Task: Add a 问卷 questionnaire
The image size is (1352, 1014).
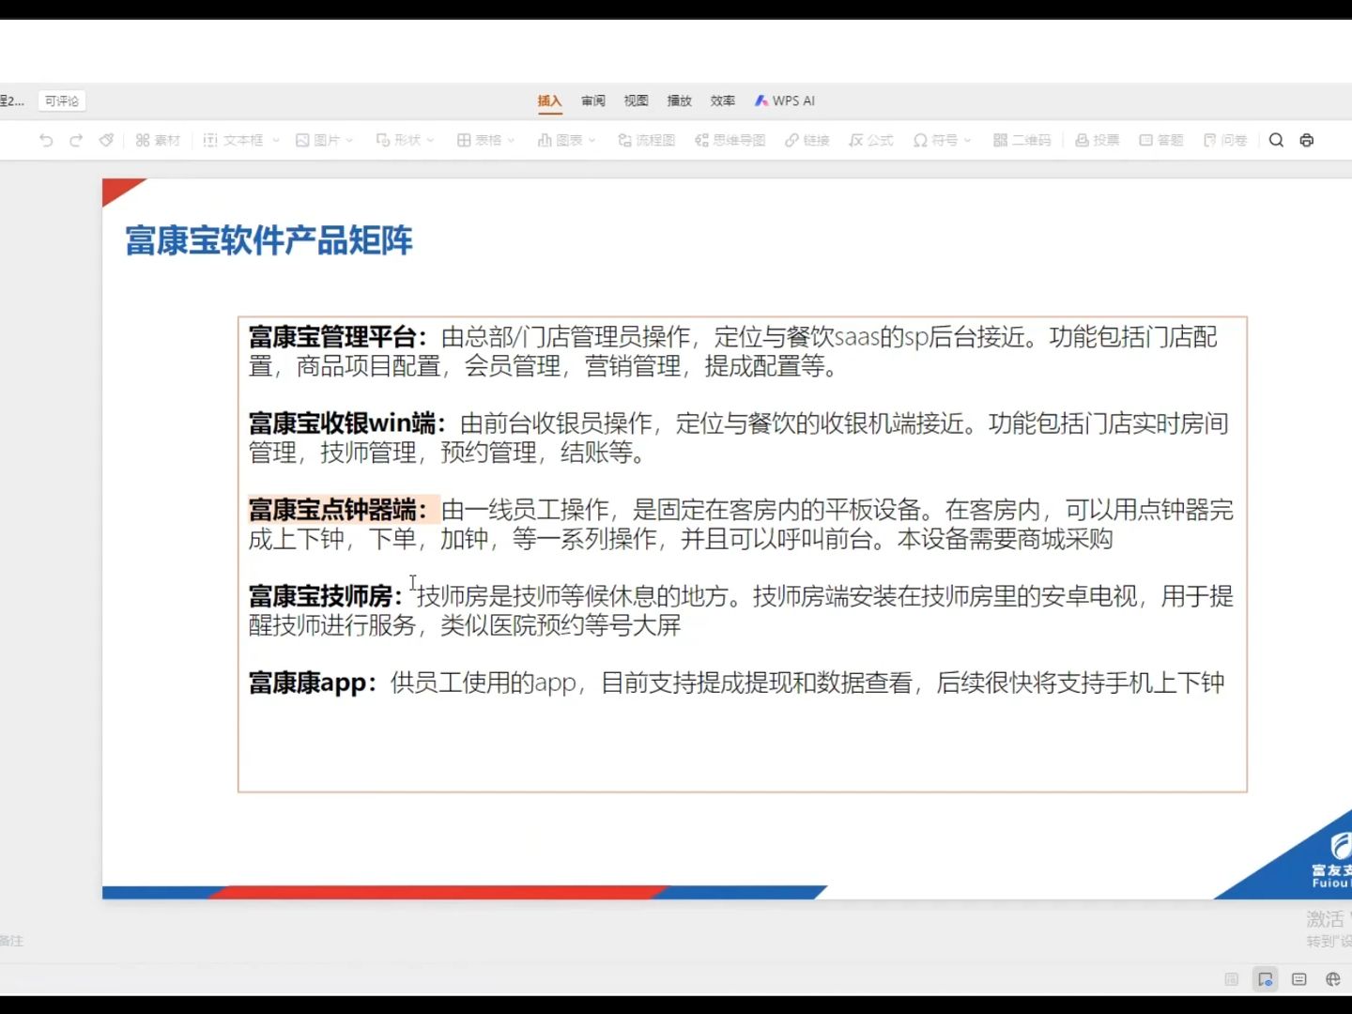Action: coord(1225,140)
